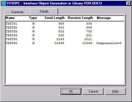Viewport: 132px width, 102px height.
Task: Select the TESTS2 list entry
Action: (65, 28)
